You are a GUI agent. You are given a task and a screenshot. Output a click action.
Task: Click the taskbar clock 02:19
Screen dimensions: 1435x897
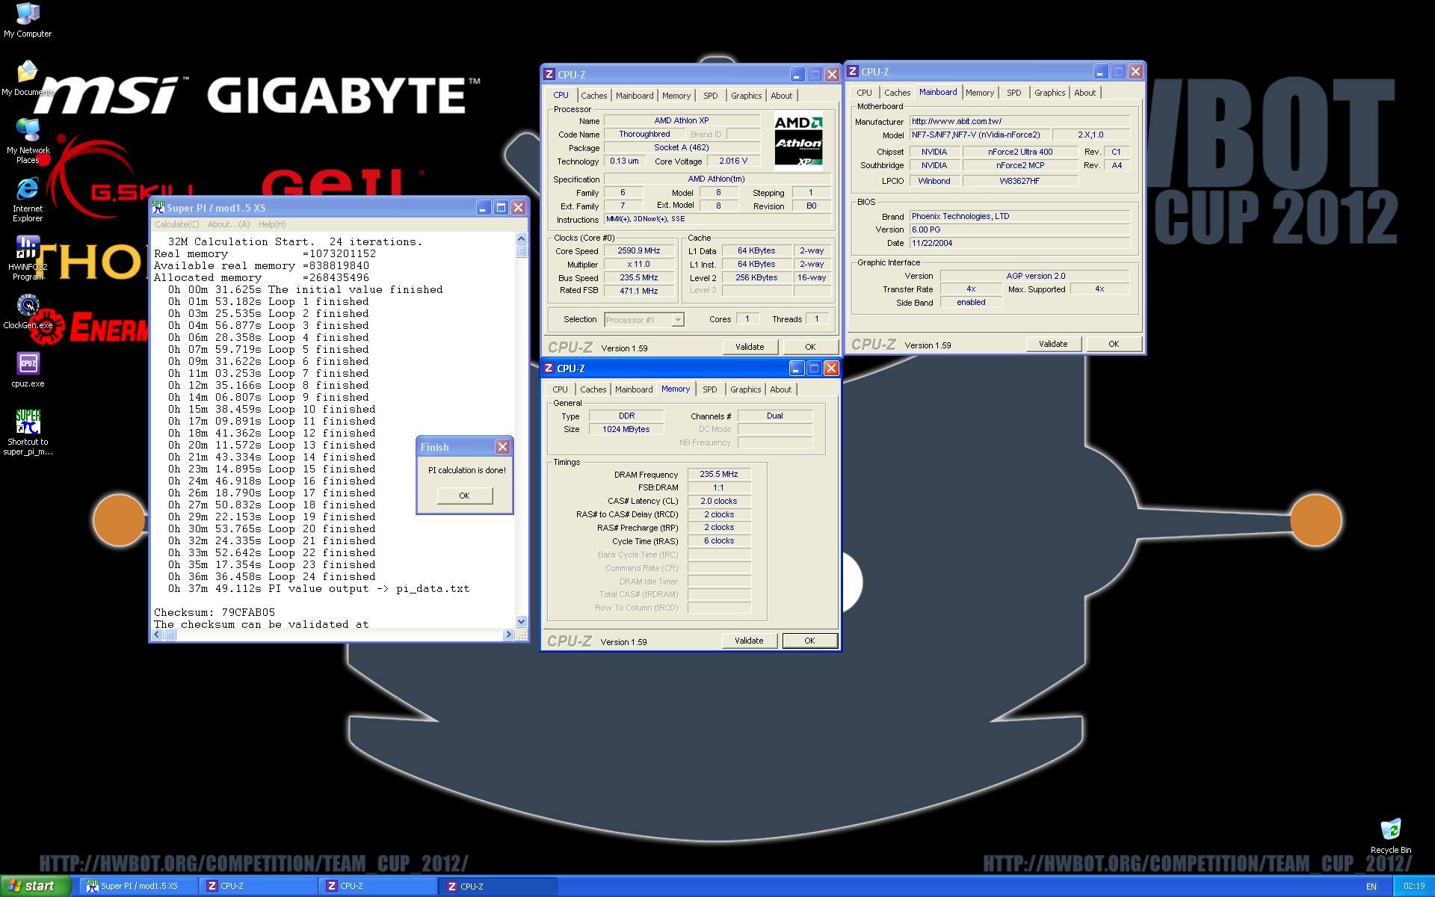tap(1413, 887)
